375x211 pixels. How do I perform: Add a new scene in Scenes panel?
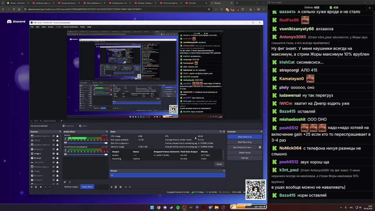(111, 187)
